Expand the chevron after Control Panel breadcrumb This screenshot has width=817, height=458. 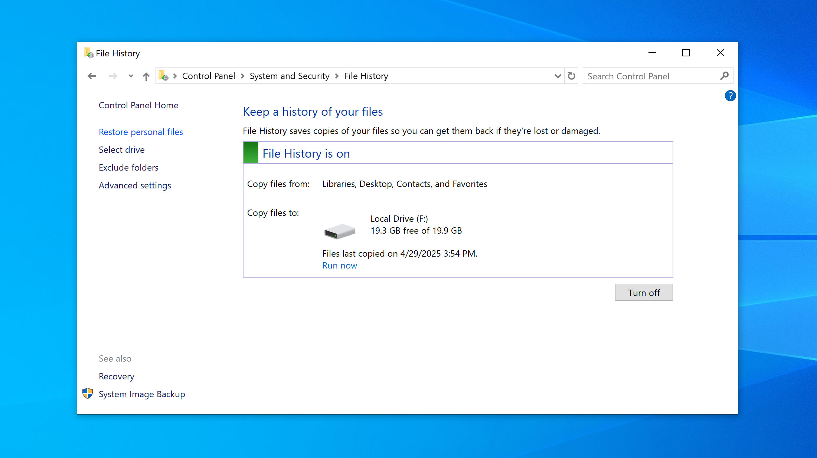click(242, 76)
